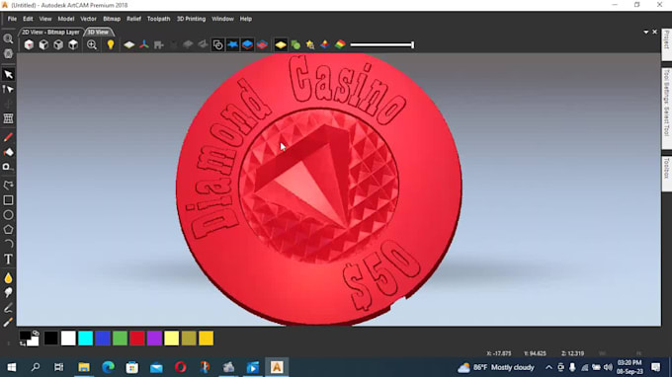This screenshot has height=377, width=672.
Task: Select the Create Polygon tool
Action: 8,229
